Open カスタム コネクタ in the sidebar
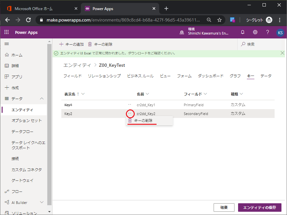Image resolution: width=287 pixels, height=215 pixels. tap(26, 170)
